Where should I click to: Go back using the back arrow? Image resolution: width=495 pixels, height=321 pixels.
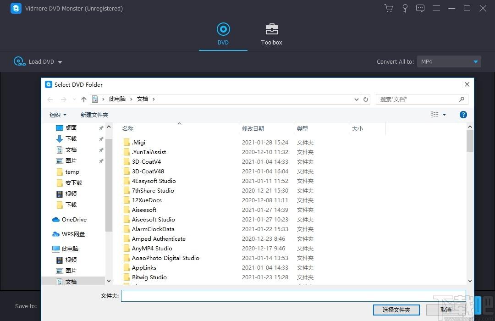click(x=50, y=99)
